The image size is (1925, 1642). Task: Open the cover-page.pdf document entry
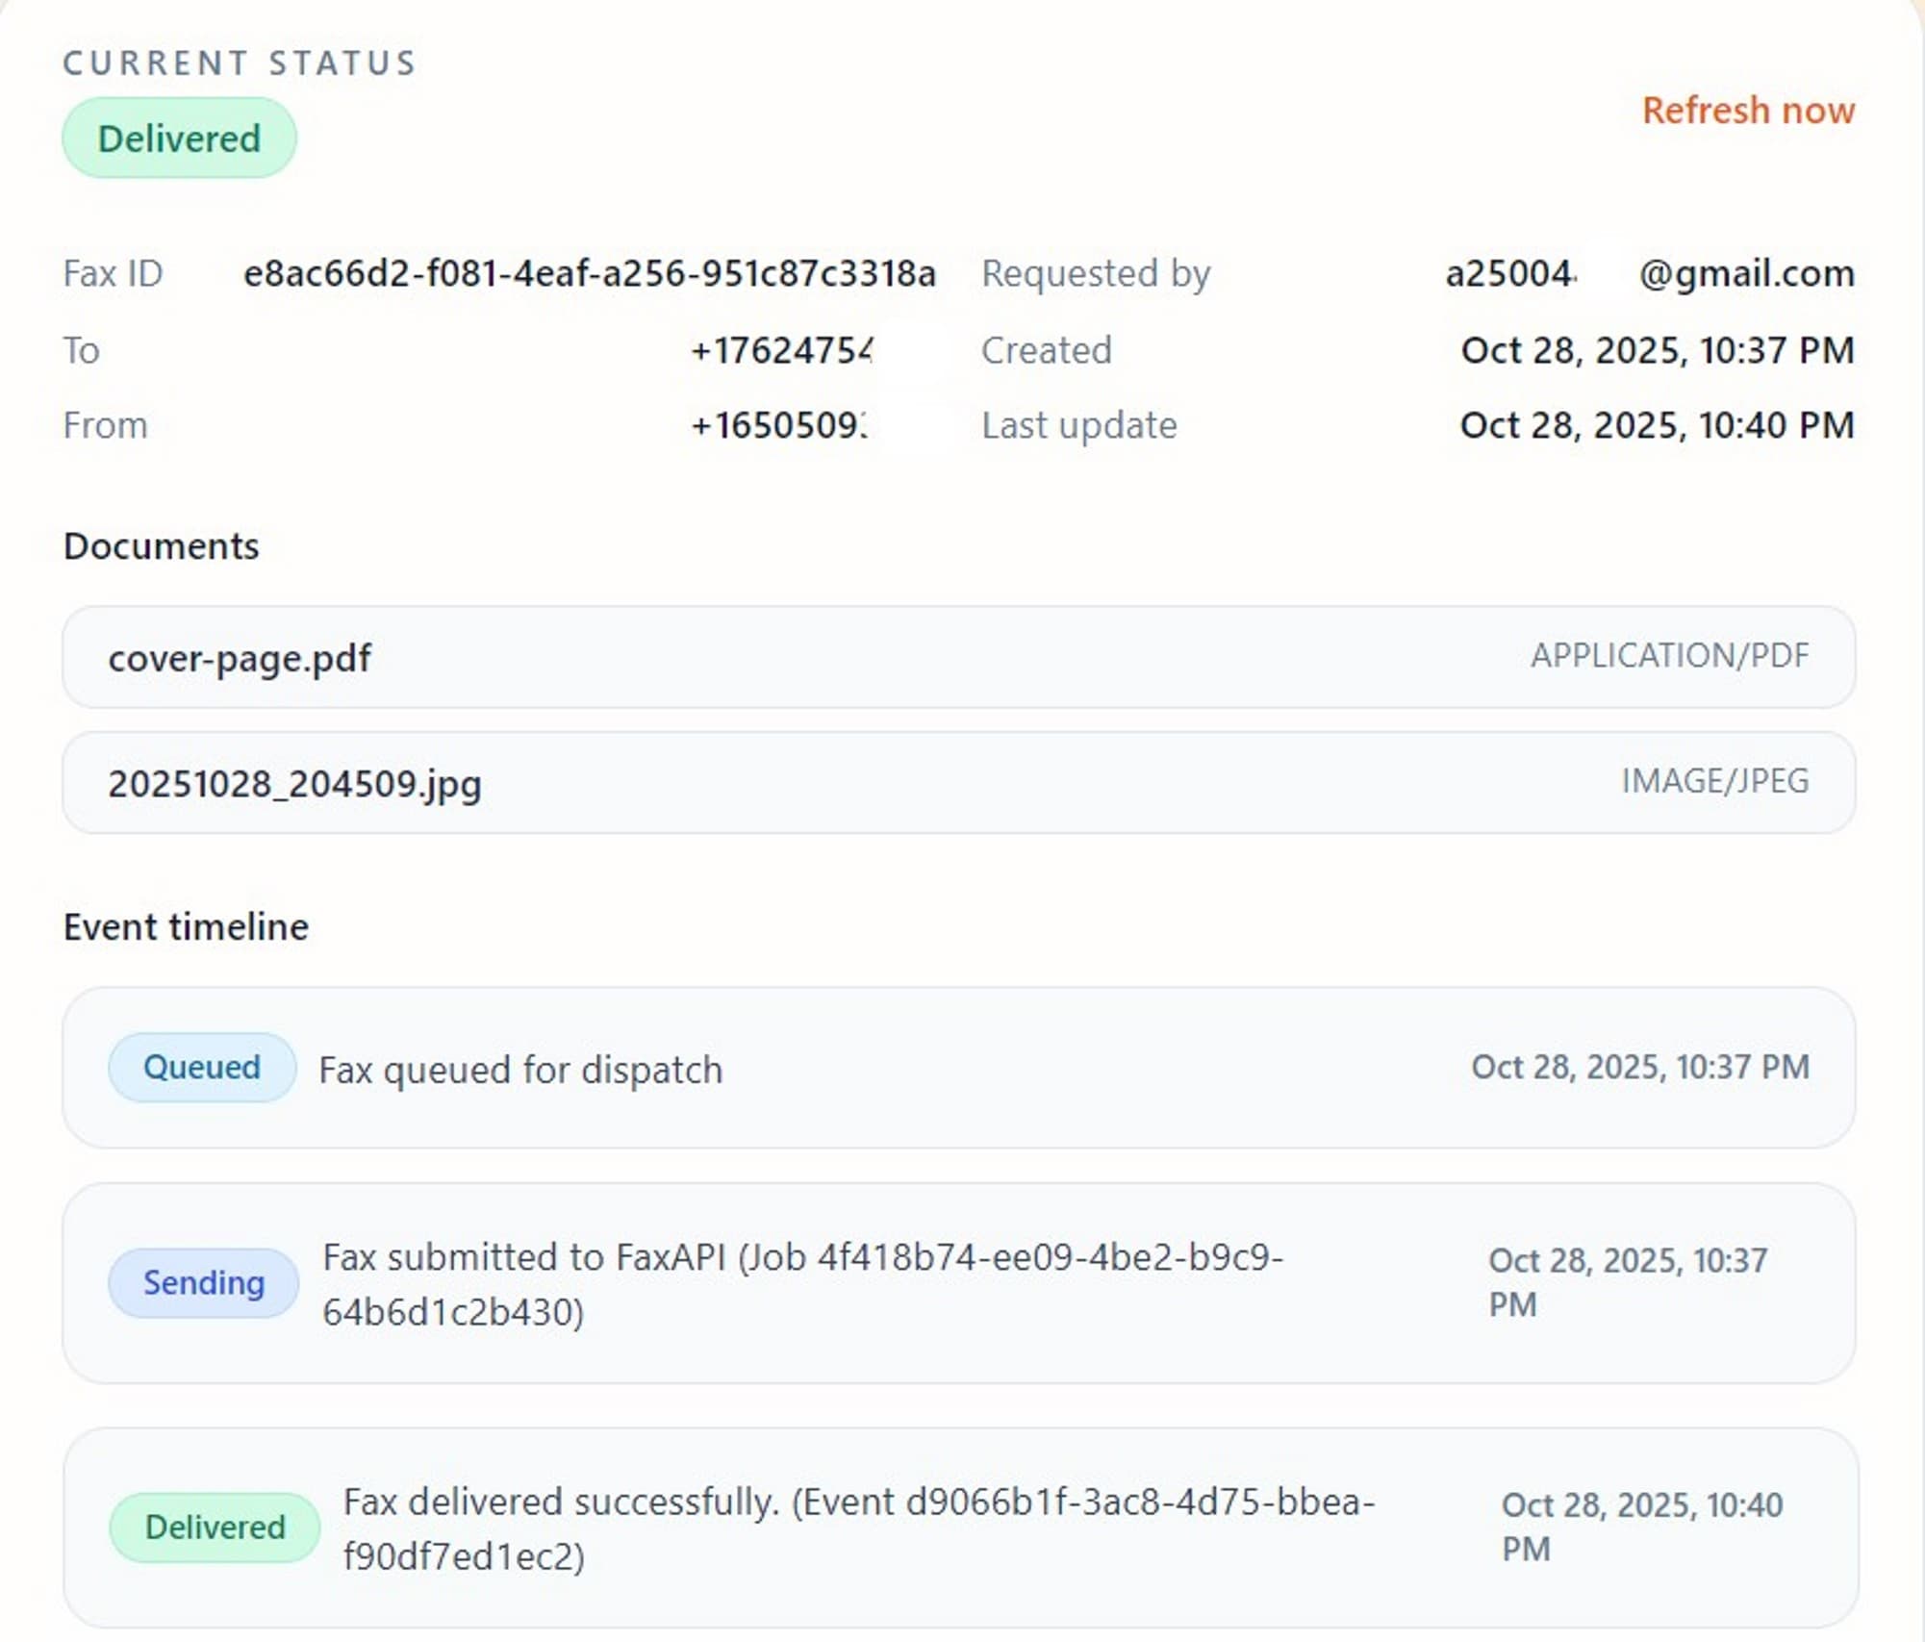(958, 657)
